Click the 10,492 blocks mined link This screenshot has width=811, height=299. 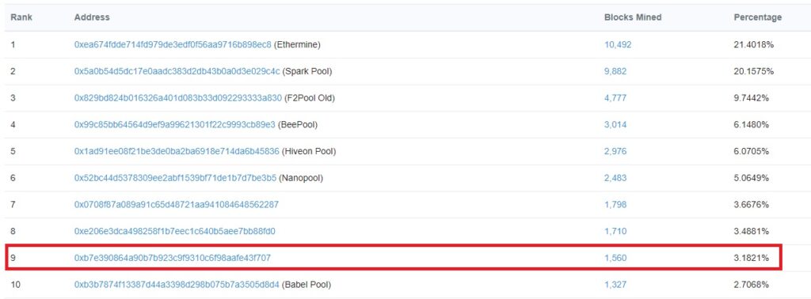pyautogui.click(x=618, y=45)
